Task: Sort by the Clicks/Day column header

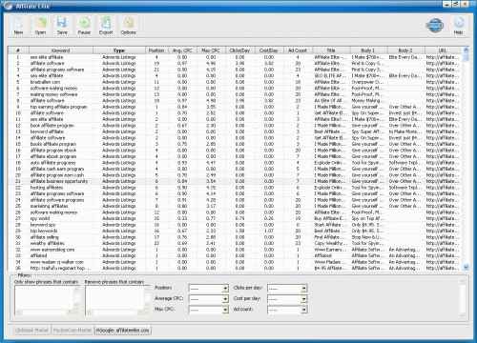Action: (x=239, y=50)
